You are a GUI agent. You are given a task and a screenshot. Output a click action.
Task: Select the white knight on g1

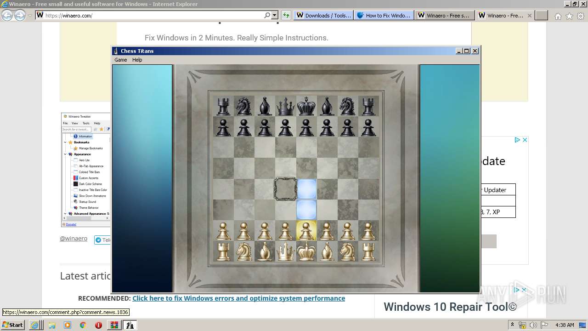pyautogui.click(x=348, y=251)
